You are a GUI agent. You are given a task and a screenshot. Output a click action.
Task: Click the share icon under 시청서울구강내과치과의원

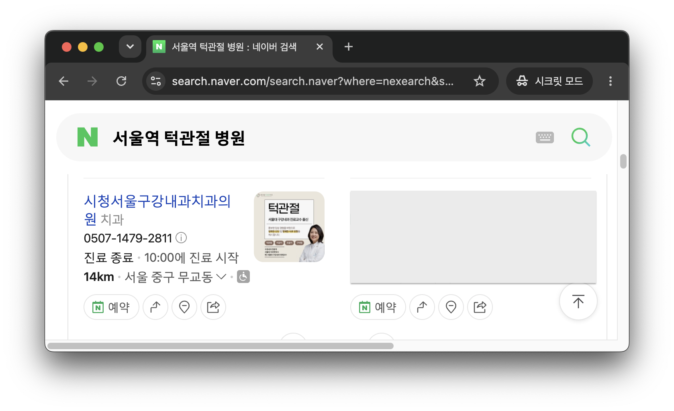coord(213,307)
